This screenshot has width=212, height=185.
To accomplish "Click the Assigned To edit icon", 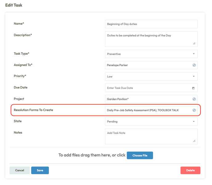I will [194, 65].
